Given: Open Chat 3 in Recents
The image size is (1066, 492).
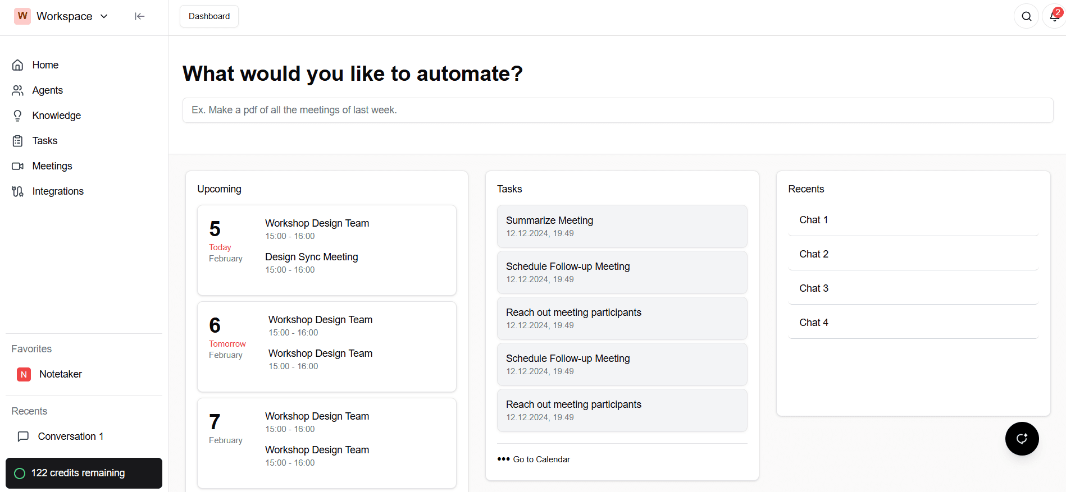Looking at the screenshot, I should click(913, 288).
